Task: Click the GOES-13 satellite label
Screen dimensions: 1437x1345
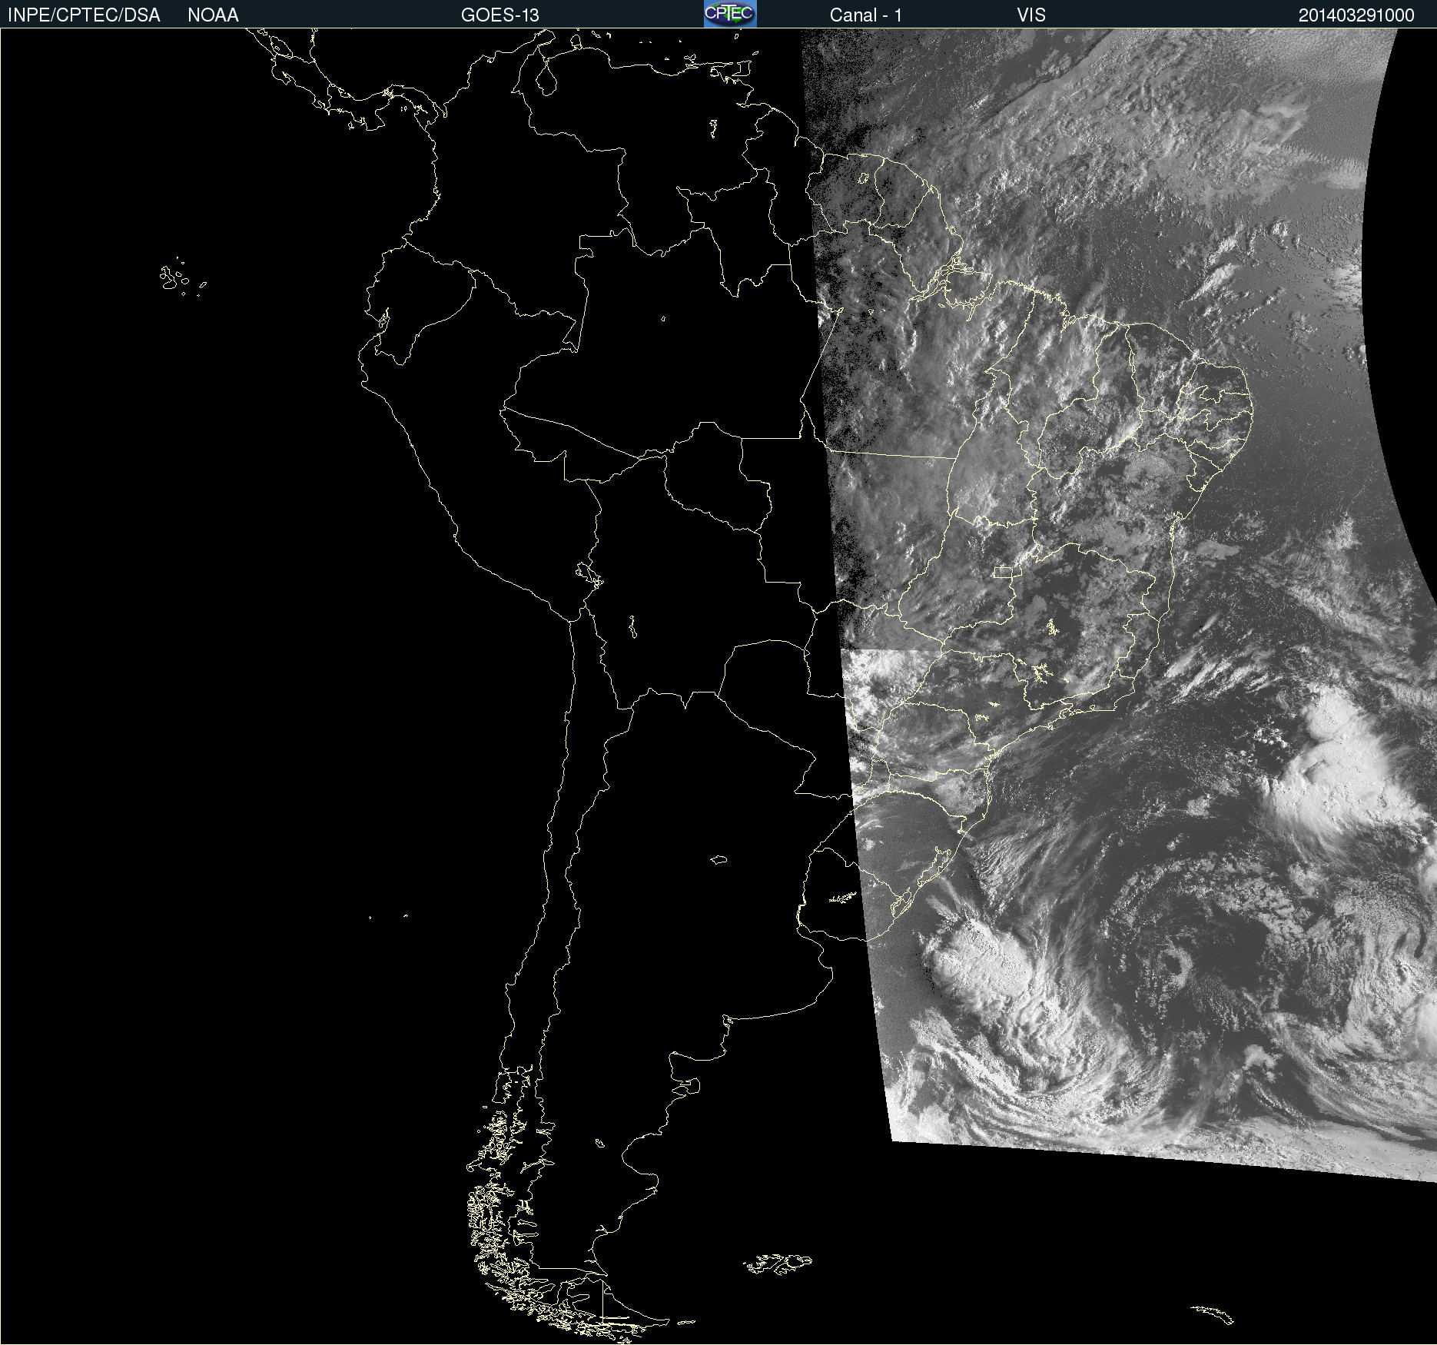Action: point(500,15)
